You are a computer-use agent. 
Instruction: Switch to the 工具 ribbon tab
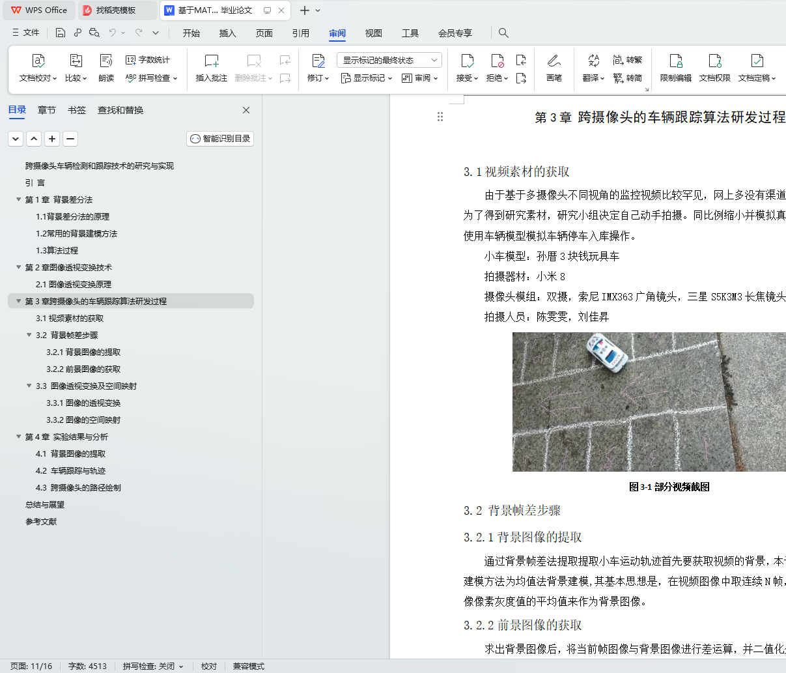tap(410, 33)
